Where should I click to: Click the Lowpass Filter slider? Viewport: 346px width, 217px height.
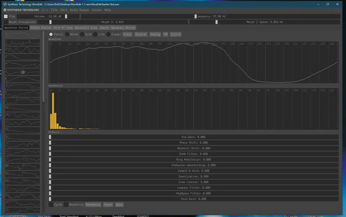[193, 187]
